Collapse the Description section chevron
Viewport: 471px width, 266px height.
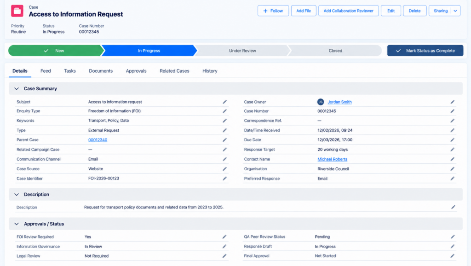[x=17, y=195]
